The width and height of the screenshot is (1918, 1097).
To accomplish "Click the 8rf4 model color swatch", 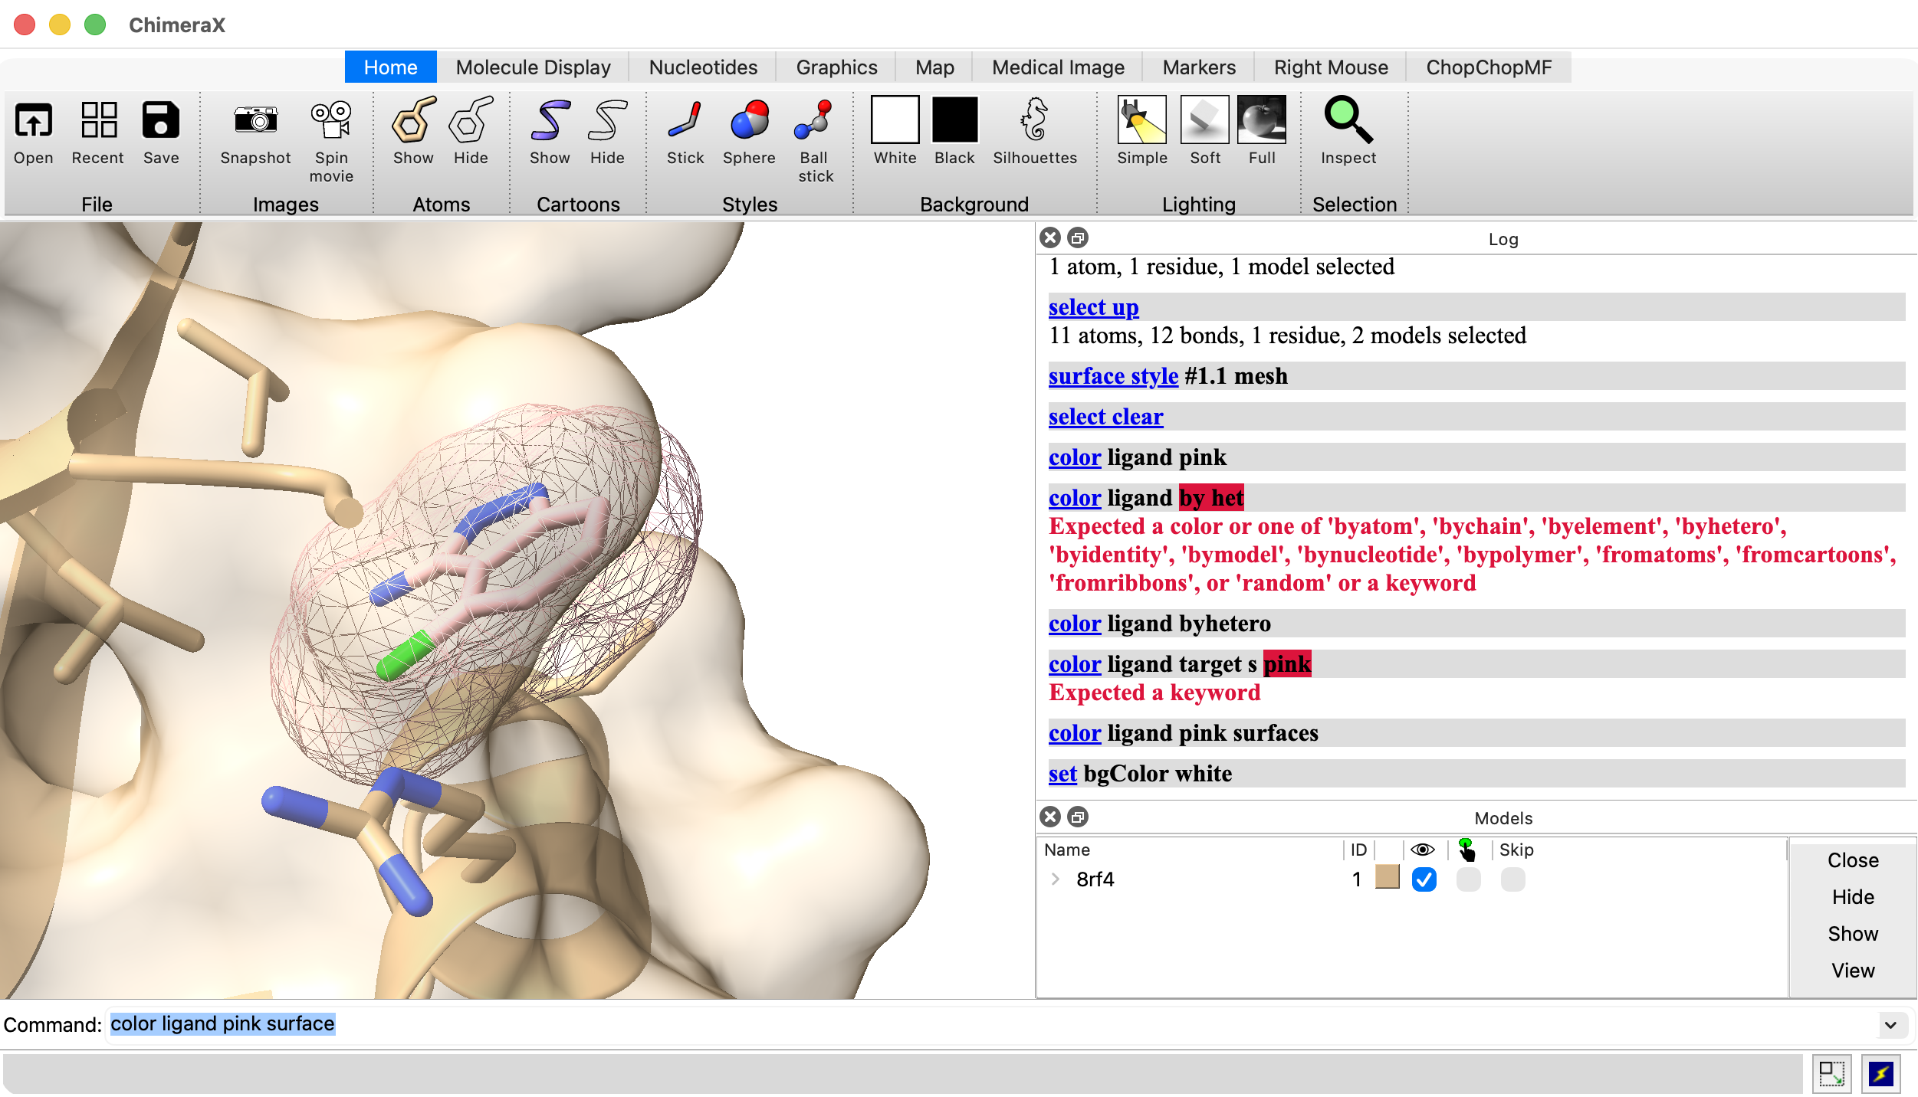I will 1387,877.
